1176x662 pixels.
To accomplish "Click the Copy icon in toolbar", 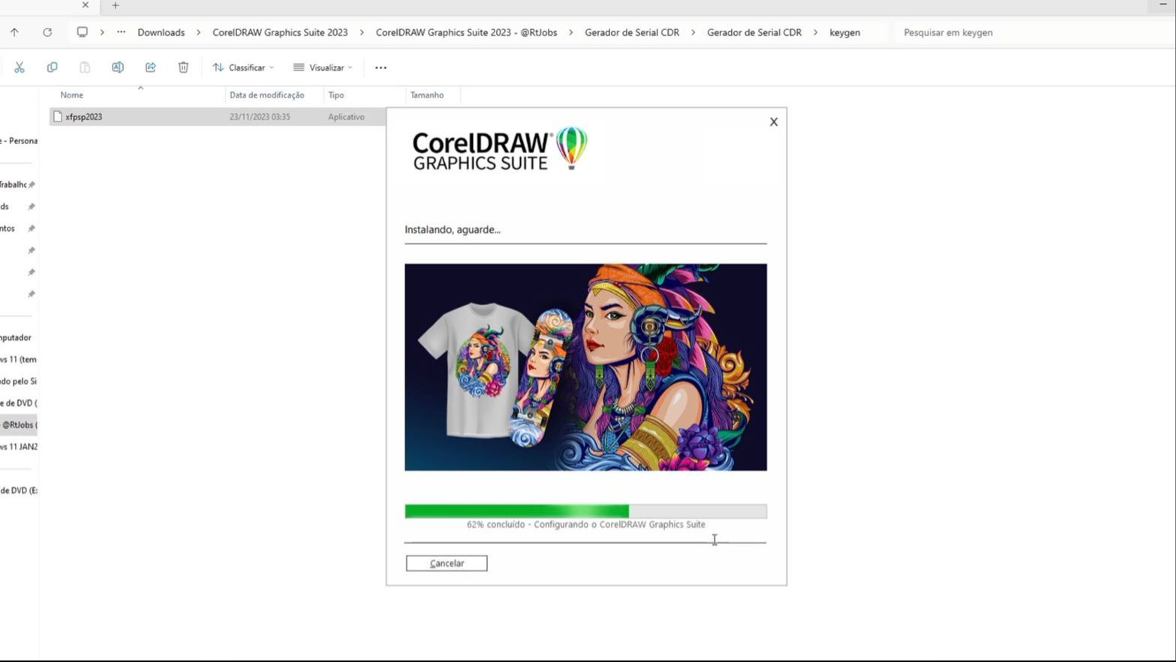I will pos(52,68).
